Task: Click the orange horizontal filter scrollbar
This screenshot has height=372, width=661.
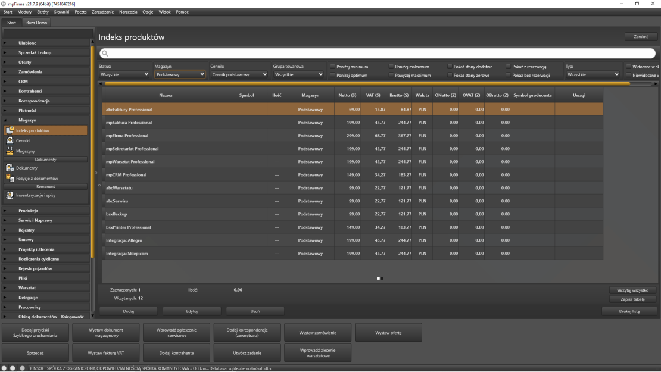Action: point(367,83)
